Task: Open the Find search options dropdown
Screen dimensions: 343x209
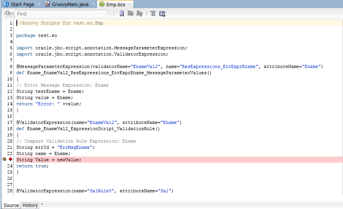Action: [9, 13]
